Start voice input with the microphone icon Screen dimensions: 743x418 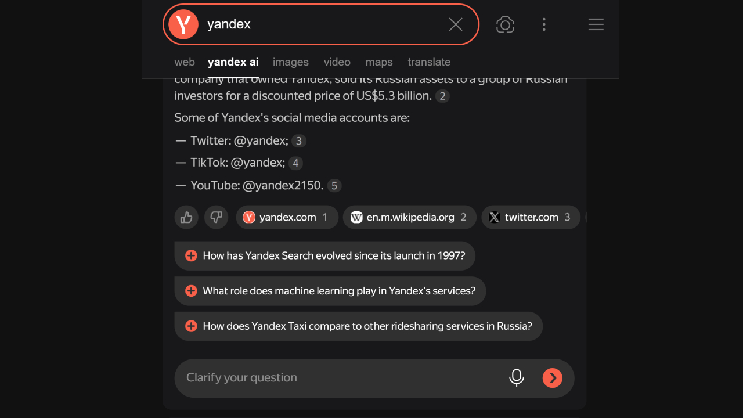516,377
